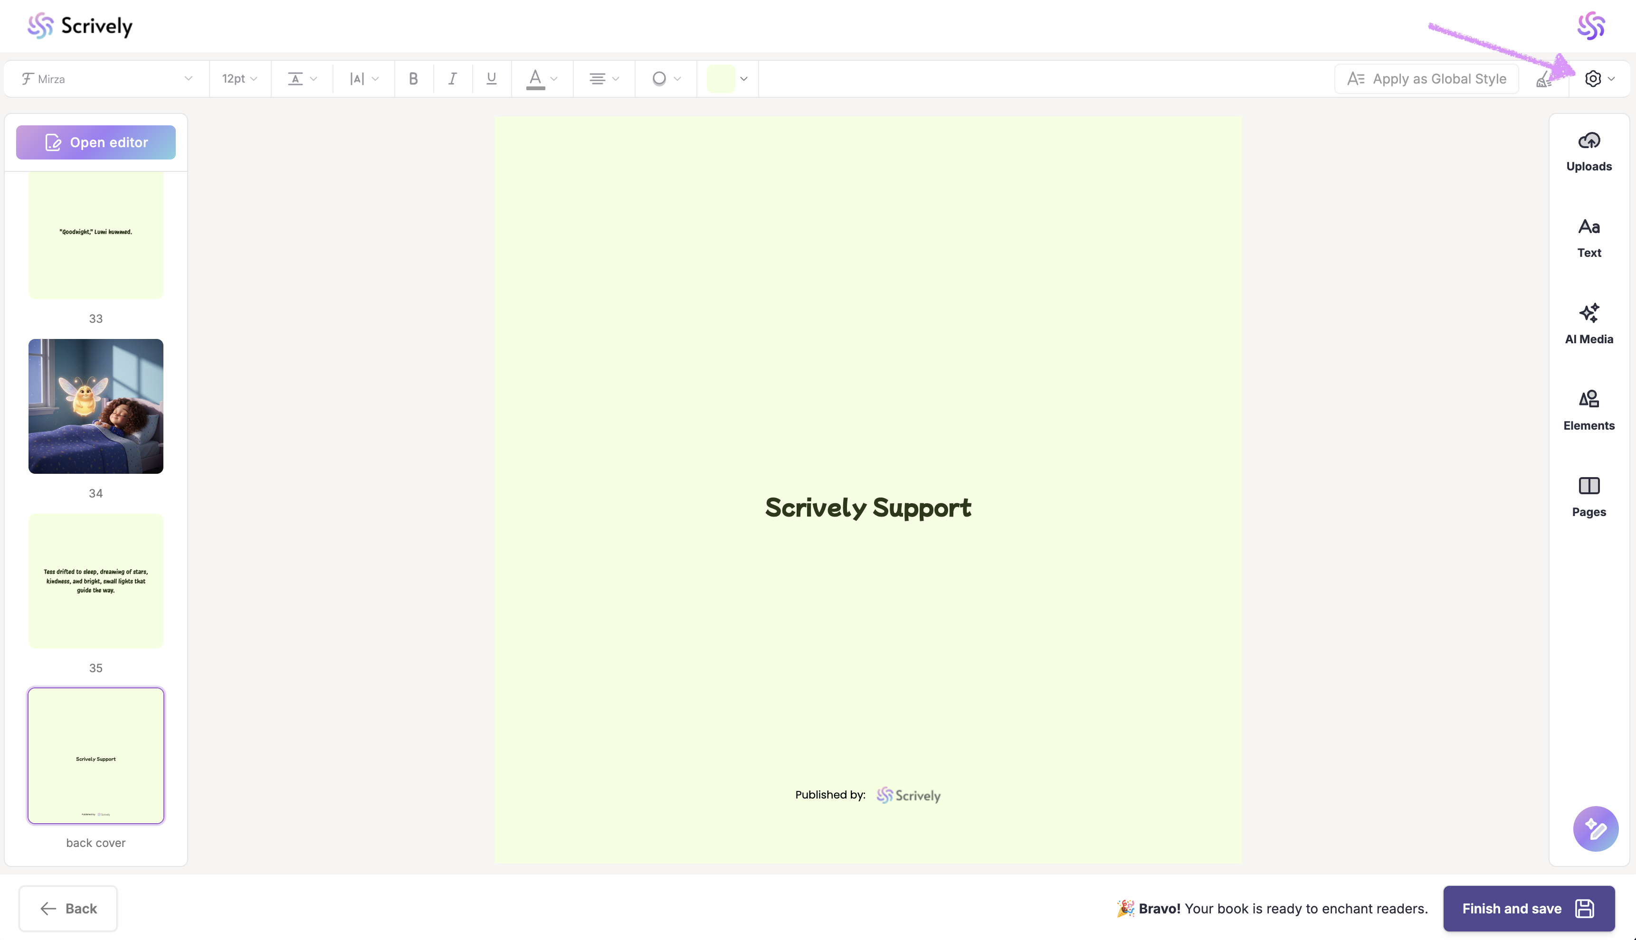
Task: Open the 12pt font size dropdown
Action: click(239, 79)
